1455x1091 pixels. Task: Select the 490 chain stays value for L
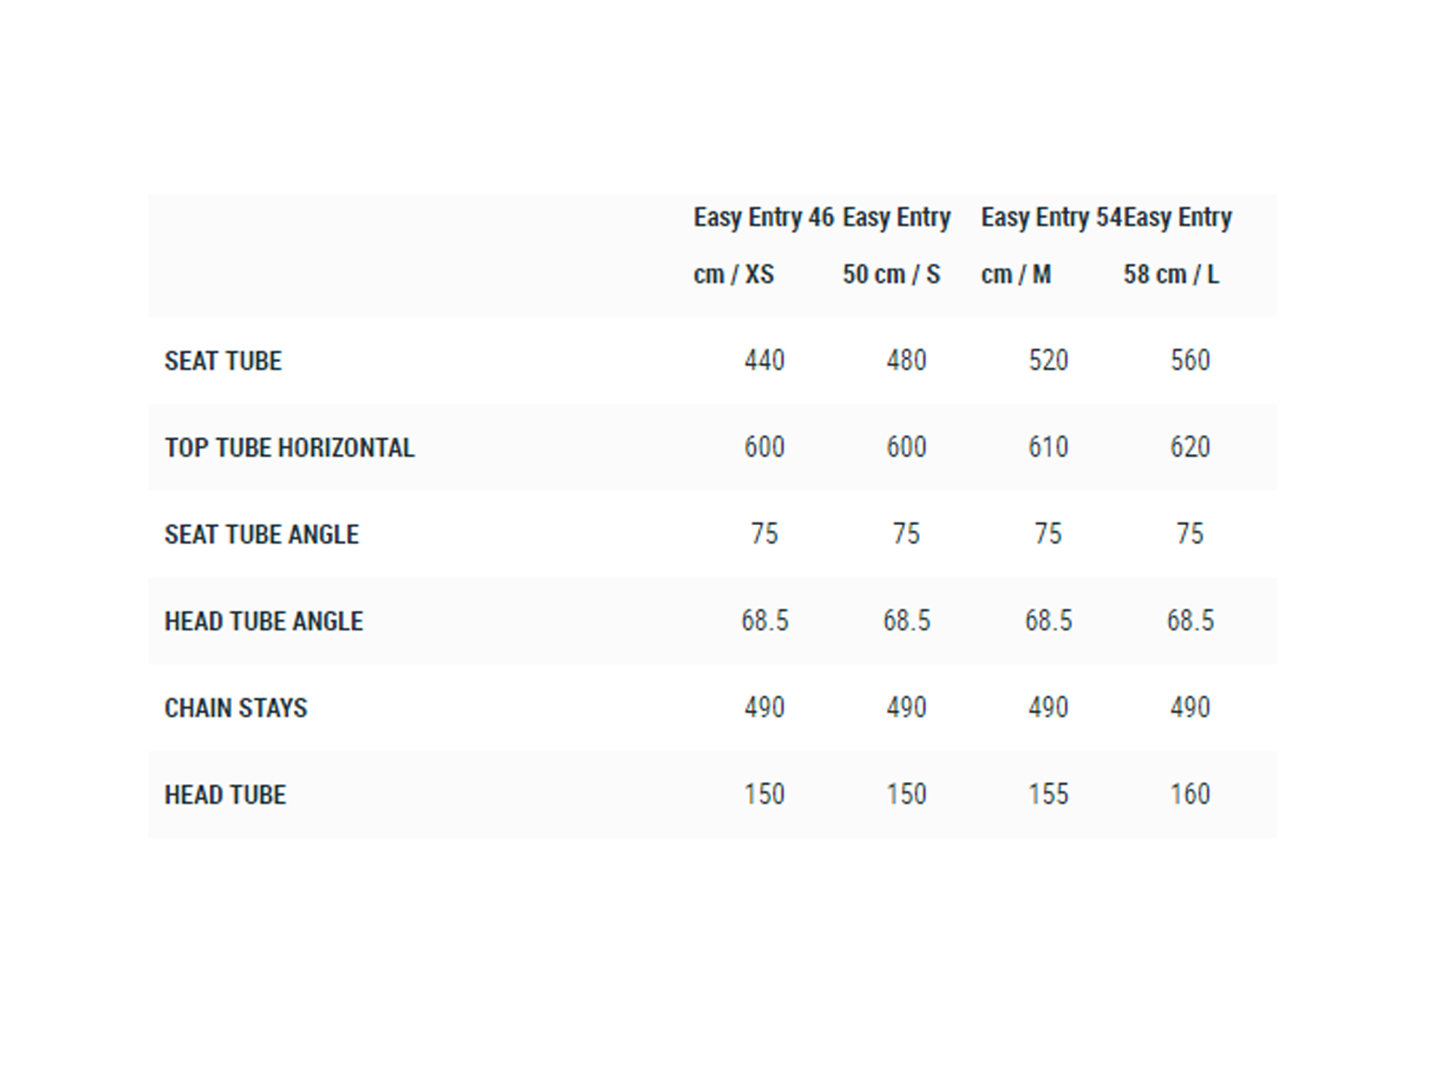(1190, 707)
